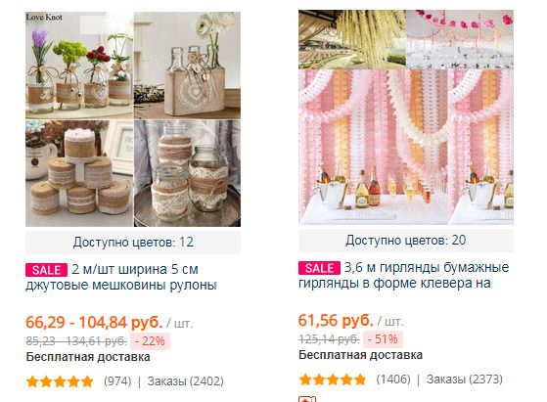Click the SALE badge on jute burlap listing

(x=46, y=270)
